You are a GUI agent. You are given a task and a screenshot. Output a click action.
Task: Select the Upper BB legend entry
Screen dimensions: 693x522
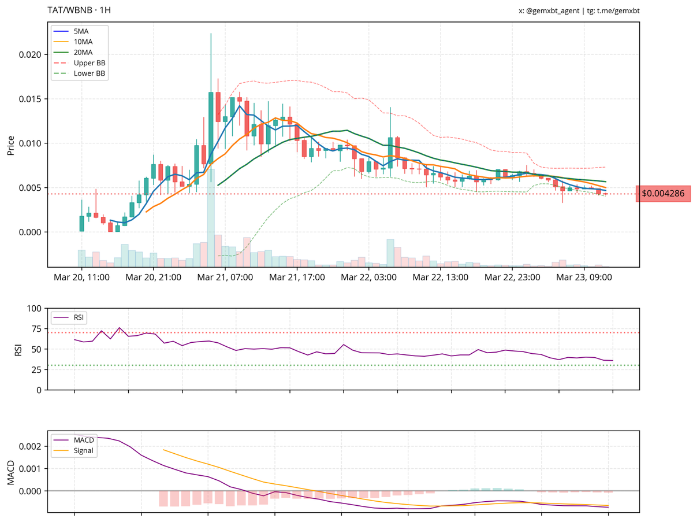80,63
